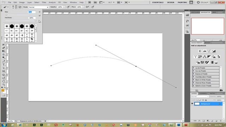Viewport: 226px width, 127px height.
Task: Add an Exposure adjustment
Action: pyautogui.click(x=214, y=51)
